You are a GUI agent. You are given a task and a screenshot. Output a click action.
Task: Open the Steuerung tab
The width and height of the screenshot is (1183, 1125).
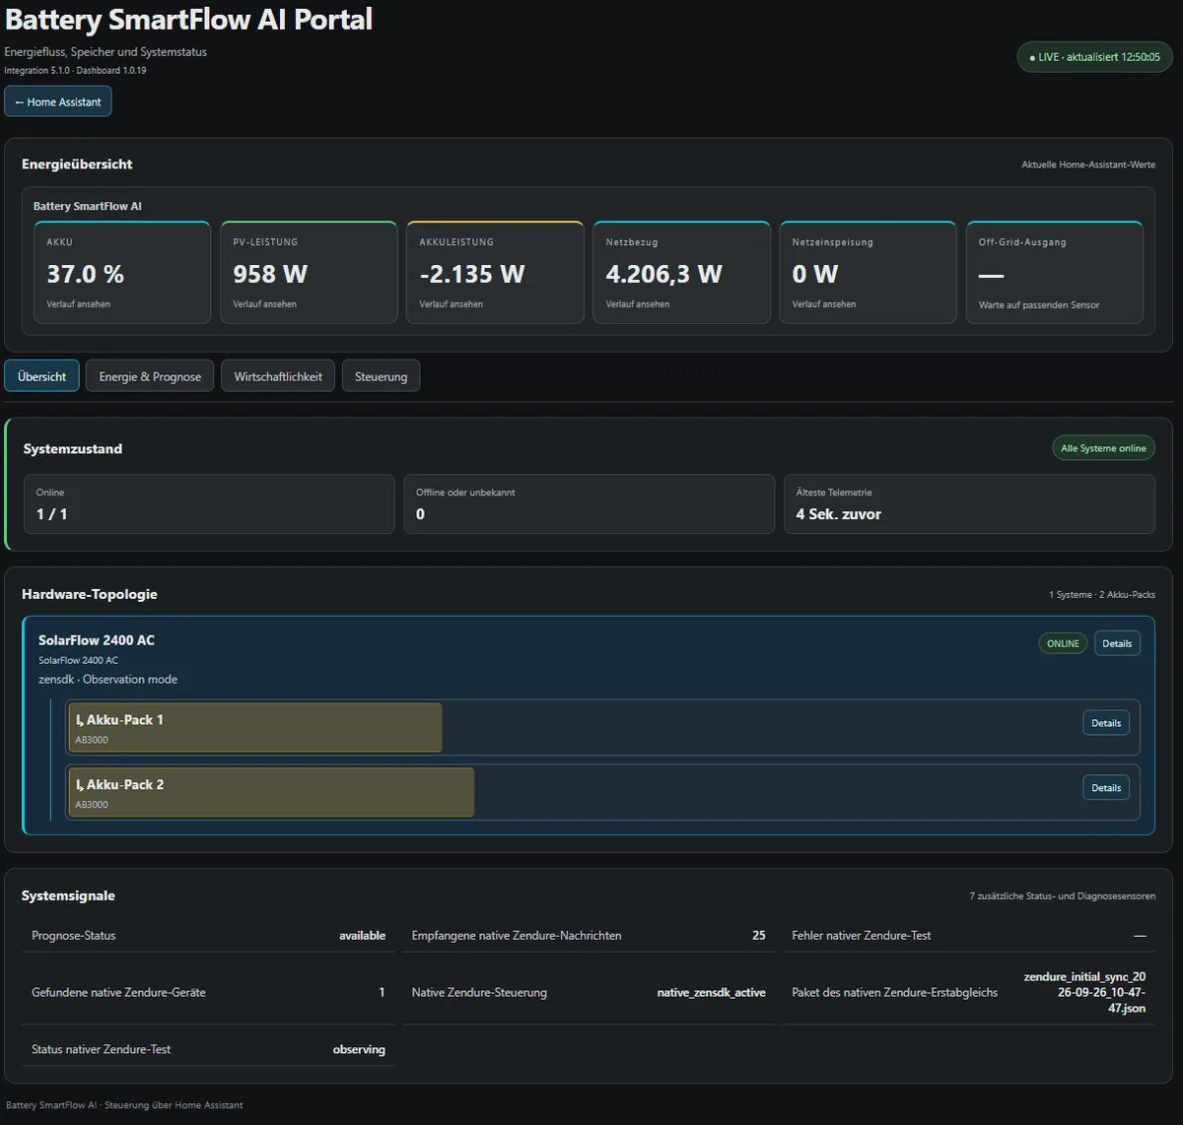[x=381, y=376]
